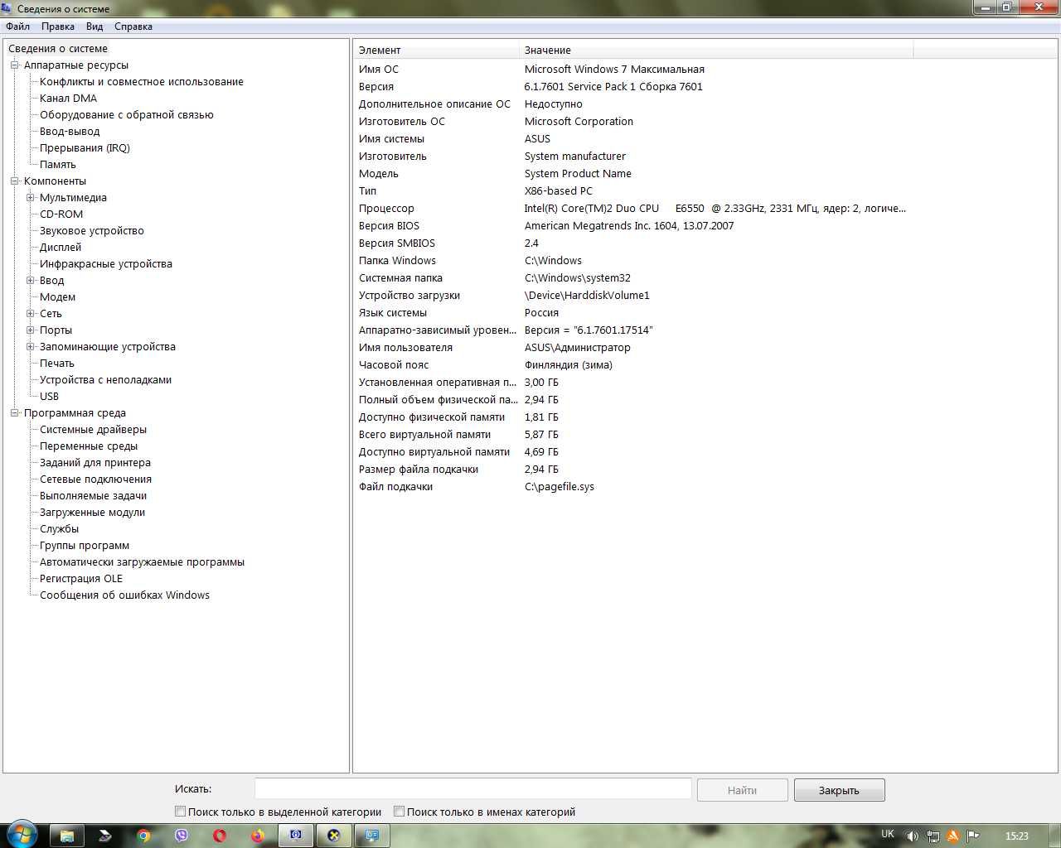Image resolution: width=1061 pixels, height=848 pixels.
Task: Select 'Прерывания (IRQ)' in the tree
Action: tap(85, 148)
